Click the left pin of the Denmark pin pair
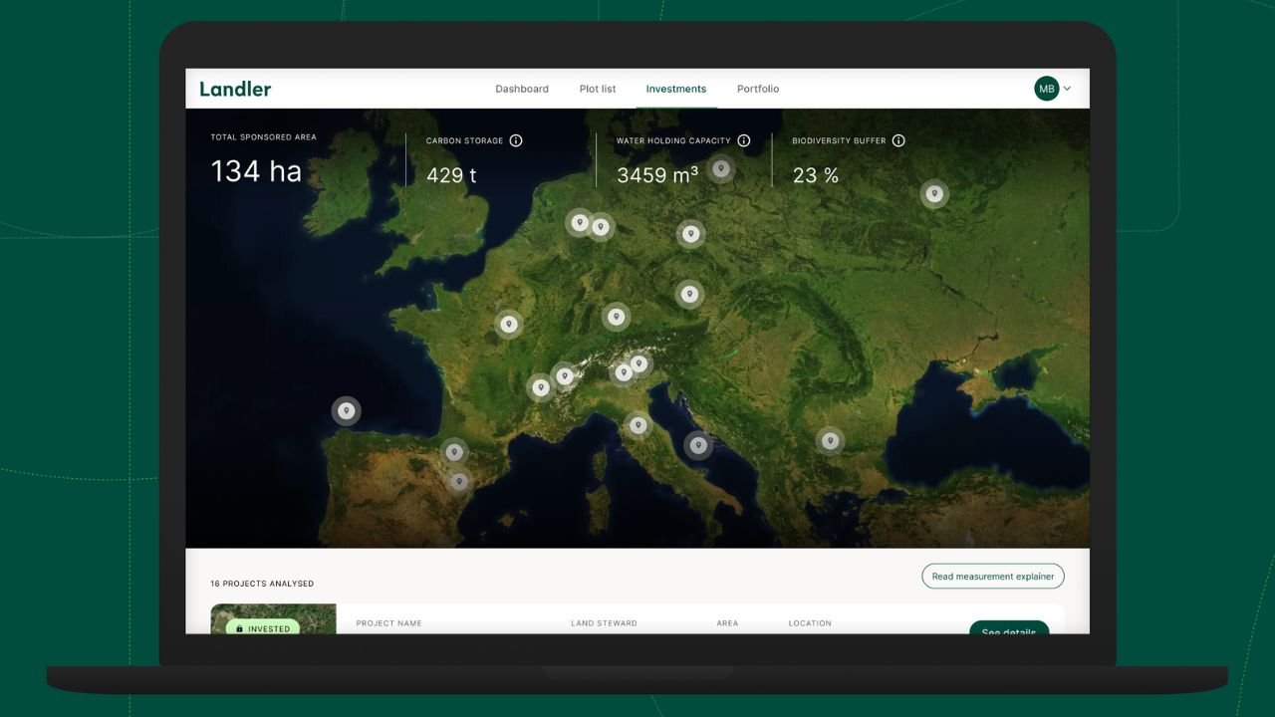This screenshot has width=1275, height=717. (x=579, y=222)
